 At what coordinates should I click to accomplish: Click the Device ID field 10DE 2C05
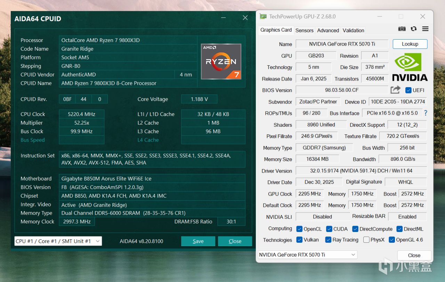click(398, 102)
